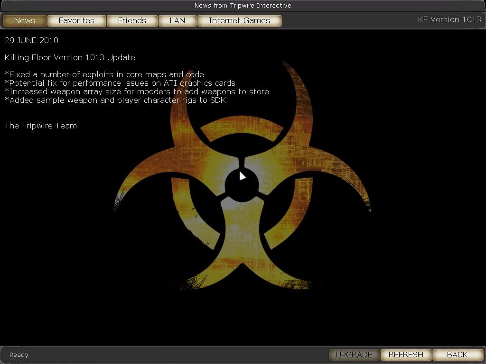
Task: Click the News from Tripwire Interactive title
Action: [243, 6]
